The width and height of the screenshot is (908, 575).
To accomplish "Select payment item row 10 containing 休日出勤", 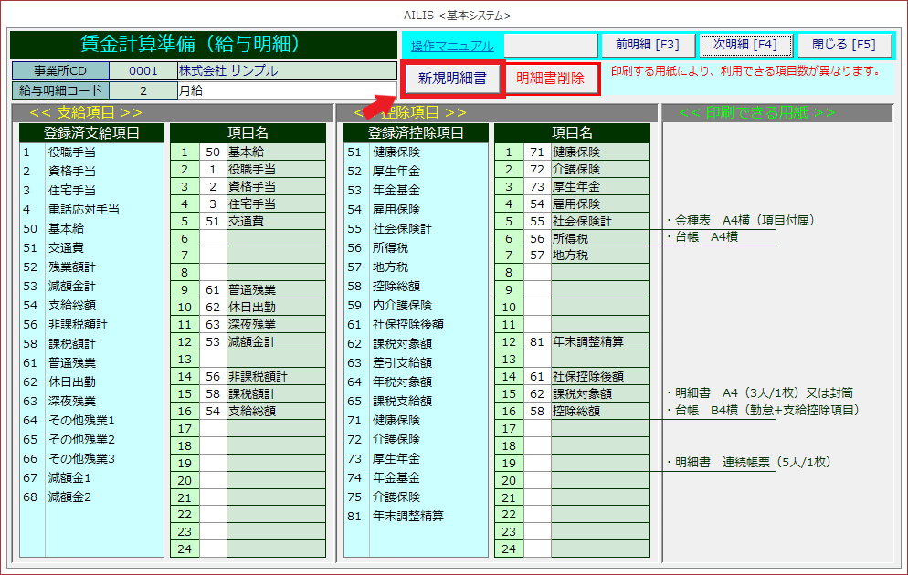I will coord(275,308).
